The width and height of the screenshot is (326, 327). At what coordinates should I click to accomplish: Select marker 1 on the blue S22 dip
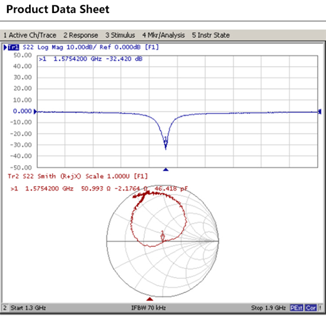click(x=166, y=141)
